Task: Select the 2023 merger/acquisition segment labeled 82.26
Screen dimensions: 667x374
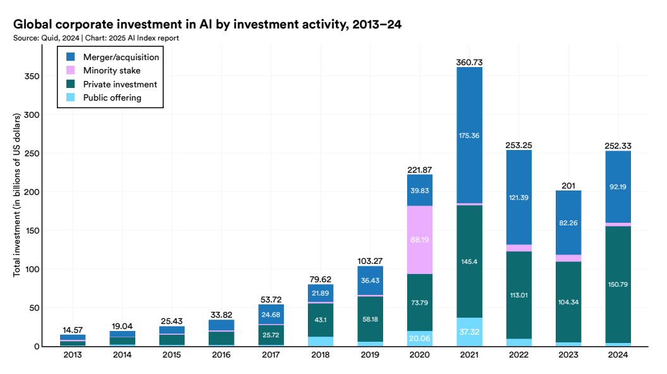Action: click(x=568, y=222)
